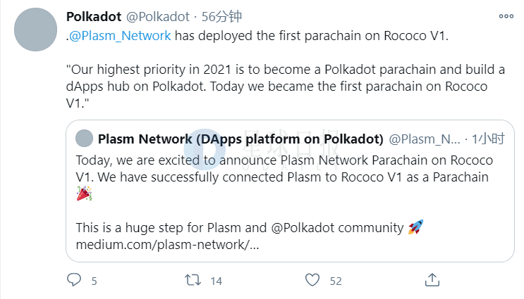Open the three-dot more options menu
This screenshot has width=524, height=299.
click(506, 16)
